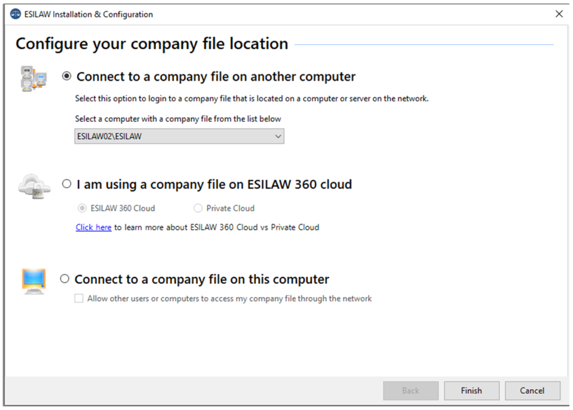The width and height of the screenshot is (573, 410).
Task: Click 'to learn more about ESILAW 360 Cloud' text
Action: pos(217,227)
